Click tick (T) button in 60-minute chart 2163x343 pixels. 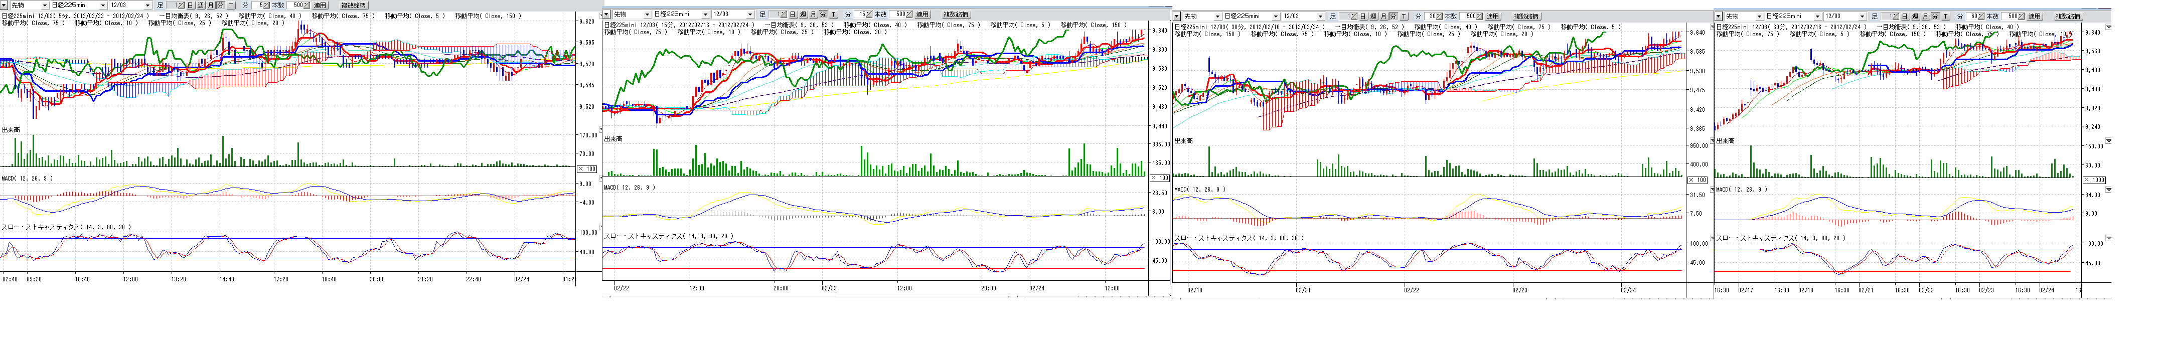(1945, 16)
